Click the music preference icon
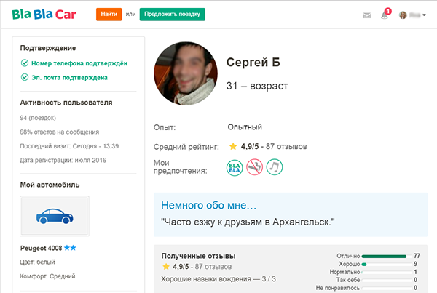 pos(274,167)
